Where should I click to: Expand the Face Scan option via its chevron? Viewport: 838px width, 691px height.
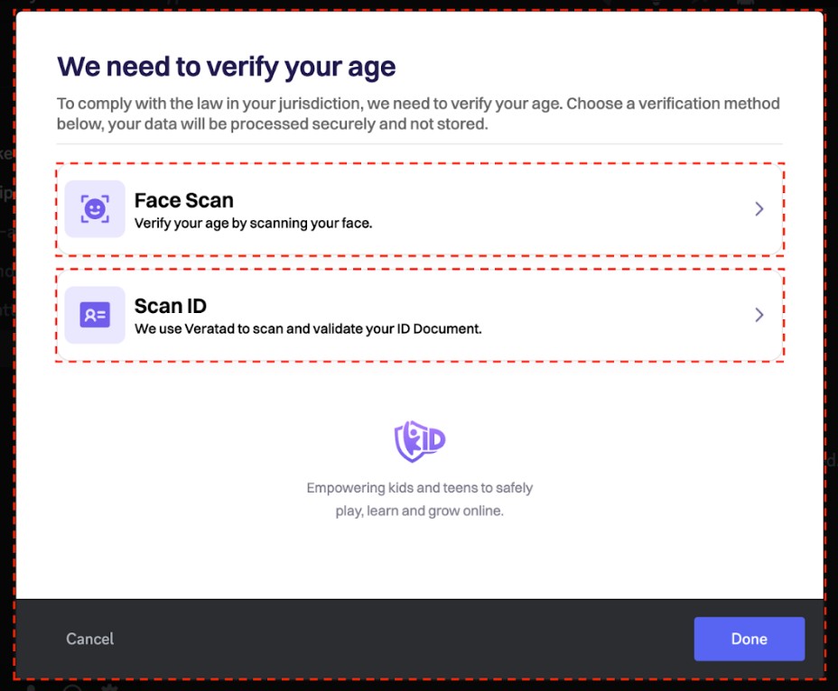click(x=759, y=208)
